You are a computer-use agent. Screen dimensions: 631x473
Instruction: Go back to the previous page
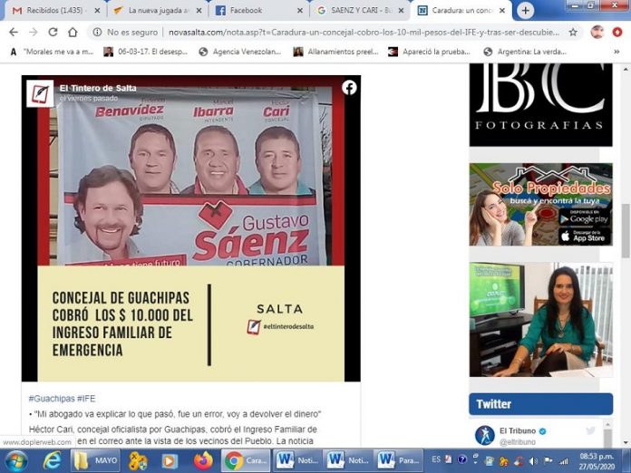tap(14, 33)
